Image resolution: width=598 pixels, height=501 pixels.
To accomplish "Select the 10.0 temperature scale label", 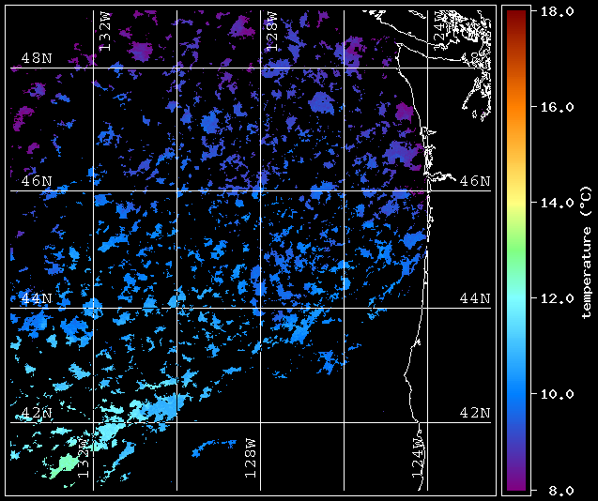I will coord(552,394).
